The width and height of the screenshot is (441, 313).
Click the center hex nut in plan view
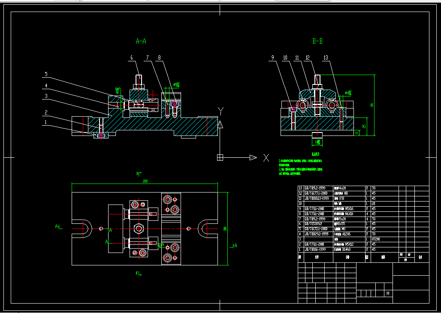point(139,229)
